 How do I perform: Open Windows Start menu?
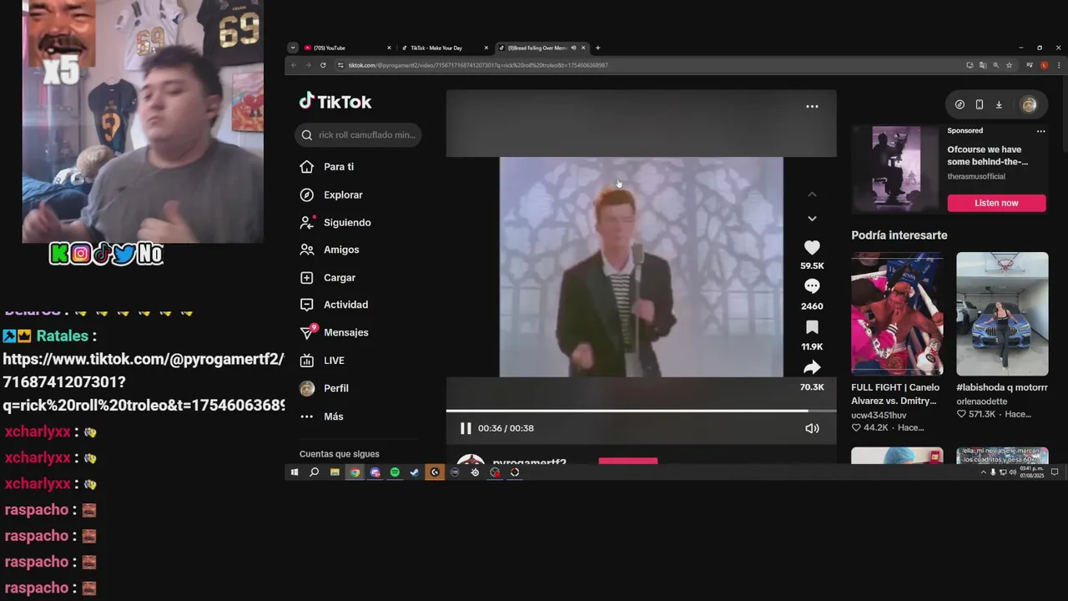295,472
